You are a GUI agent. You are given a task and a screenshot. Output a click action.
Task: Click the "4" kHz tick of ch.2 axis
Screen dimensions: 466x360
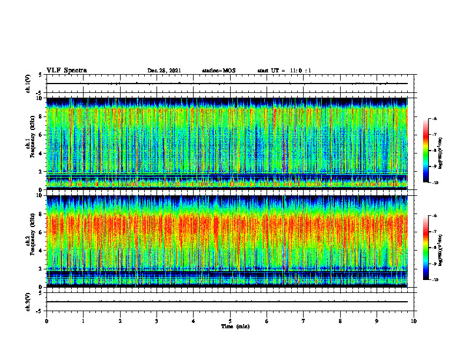[41, 251]
